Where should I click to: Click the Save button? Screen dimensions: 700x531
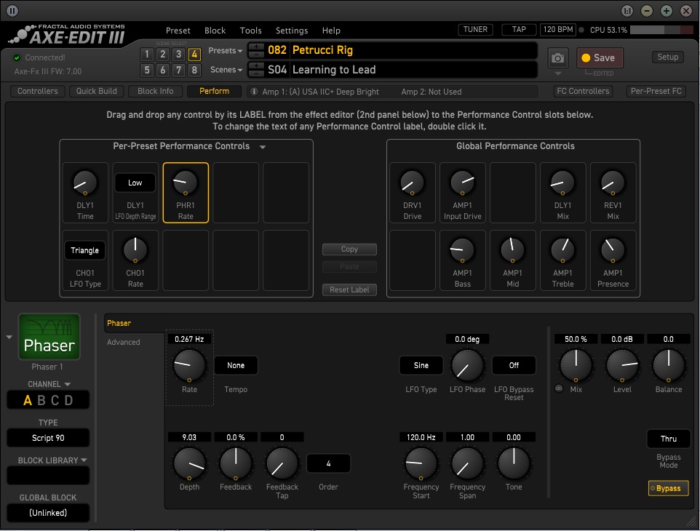[600, 58]
